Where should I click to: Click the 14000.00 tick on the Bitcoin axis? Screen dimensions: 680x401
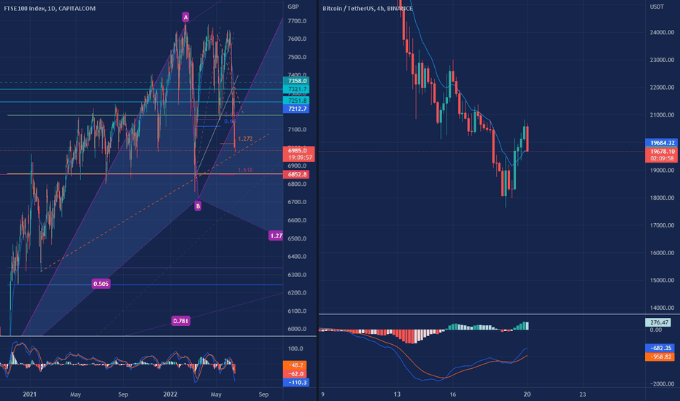662,308
